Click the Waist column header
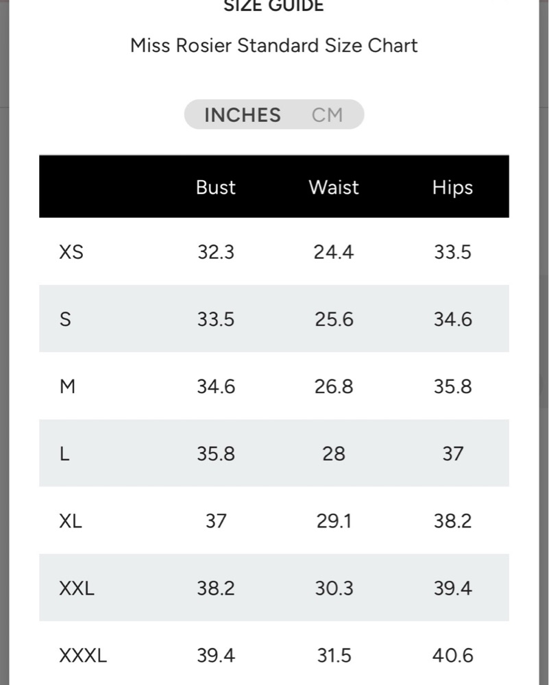 pos(334,188)
